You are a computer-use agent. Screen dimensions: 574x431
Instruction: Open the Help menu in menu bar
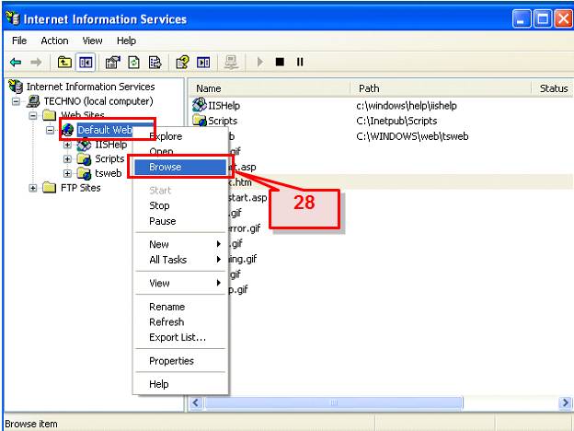(x=126, y=41)
